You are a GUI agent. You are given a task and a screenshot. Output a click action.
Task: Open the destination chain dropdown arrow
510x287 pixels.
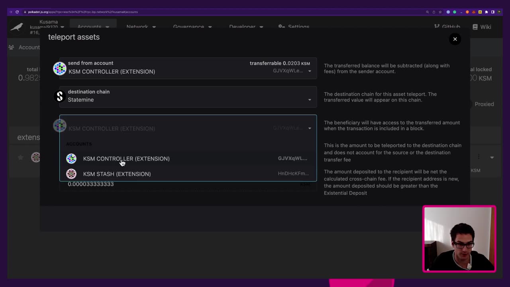pos(310,100)
